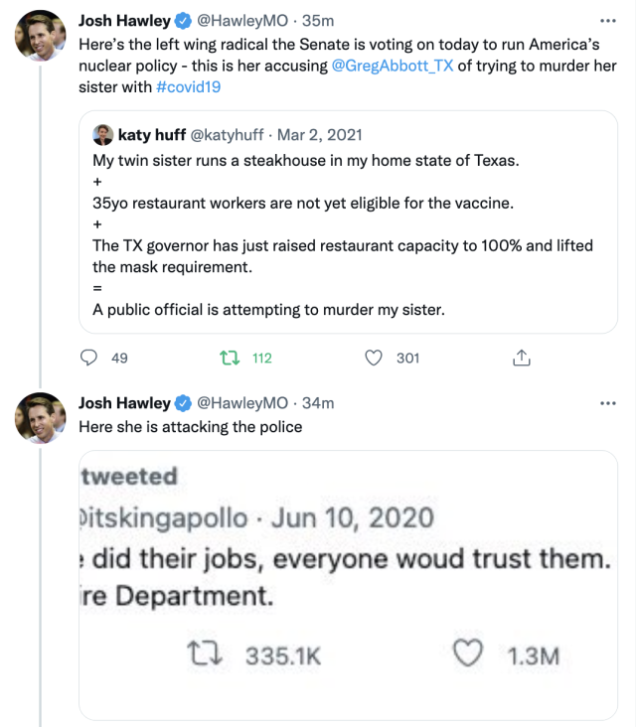
Task: Click the heart icon beside 1.3M
Action: [x=468, y=655]
